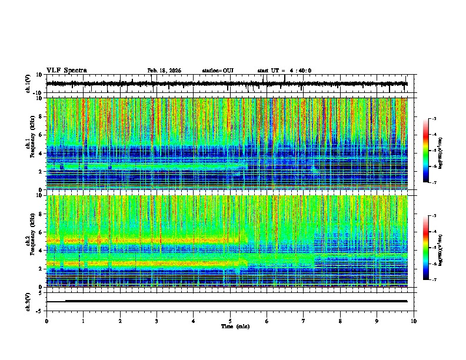Click the "-5" tick on ch.3(V) axis
Image resolution: width=466 pixels, height=360 pixels.
[x=40, y=311]
